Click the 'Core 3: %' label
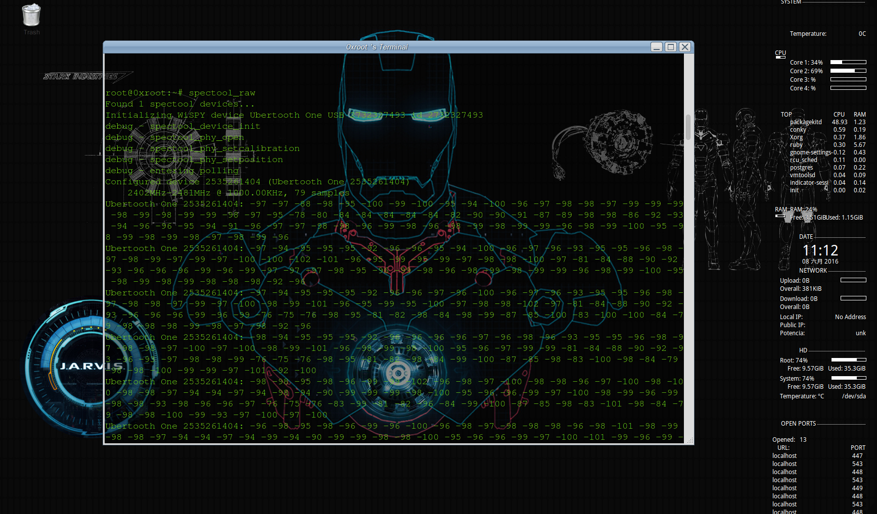Viewport: 877px width, 514px height. pyautogui.click(x=803, y=80)
